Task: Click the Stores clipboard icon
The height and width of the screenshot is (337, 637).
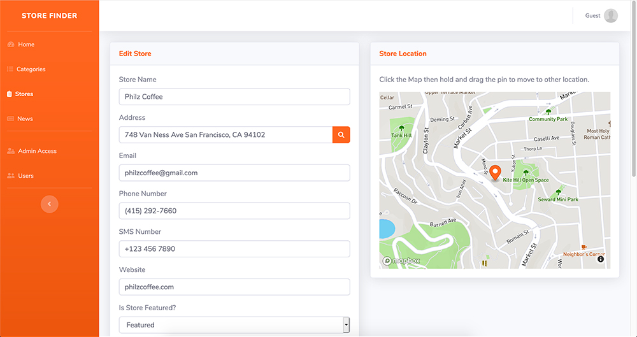Action: pyautogui.click(x=10, y=94)
